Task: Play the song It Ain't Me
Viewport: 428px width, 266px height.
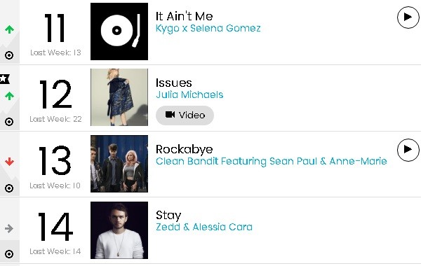Action: (408, 17)
